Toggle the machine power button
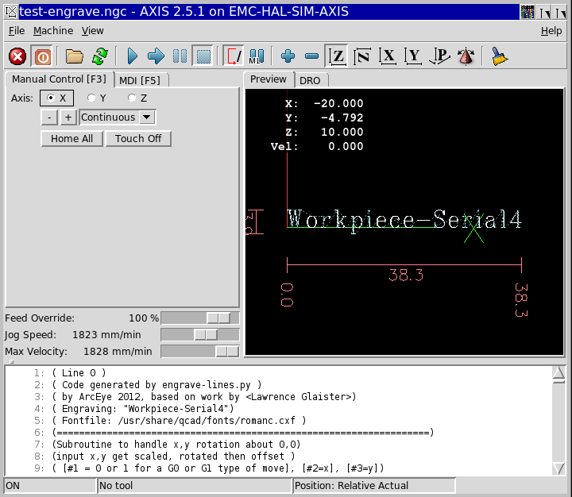The height and width of the screenshot is (497, 572). pos(42,56)
